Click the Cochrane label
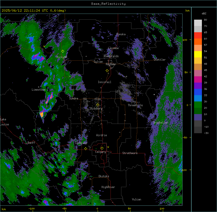Screen dimensions: 217x212 (81, 143)
